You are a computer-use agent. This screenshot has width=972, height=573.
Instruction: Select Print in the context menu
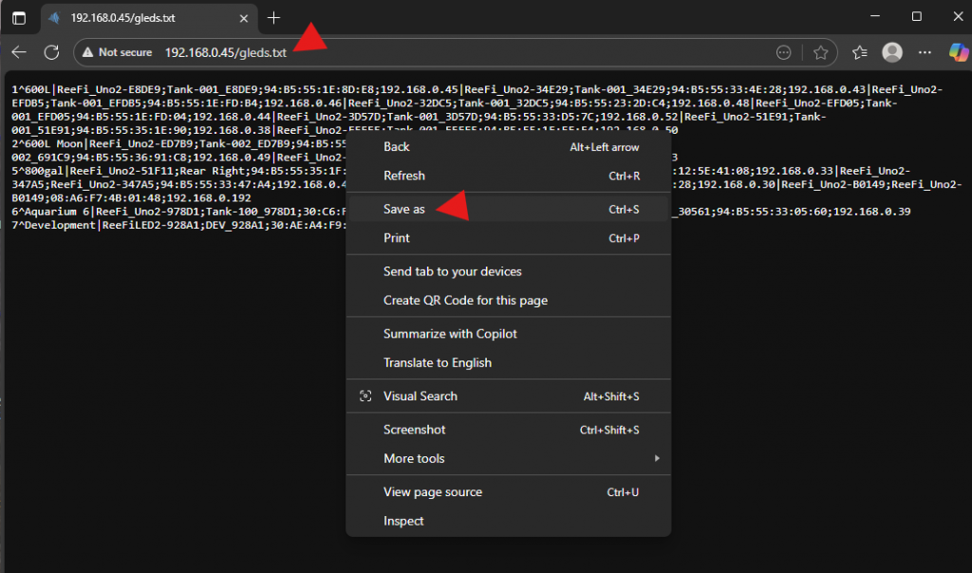[x=397, y=238]
